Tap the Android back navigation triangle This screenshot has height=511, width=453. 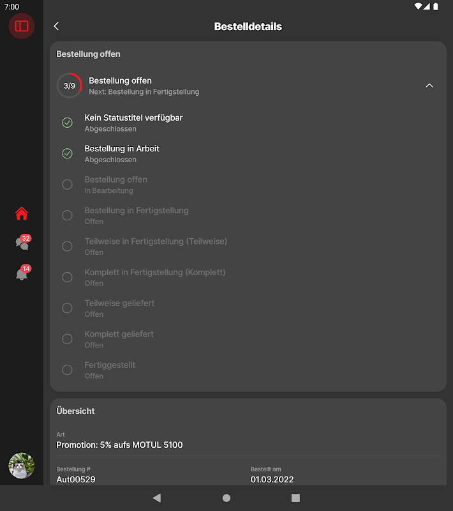pos(157,498)
